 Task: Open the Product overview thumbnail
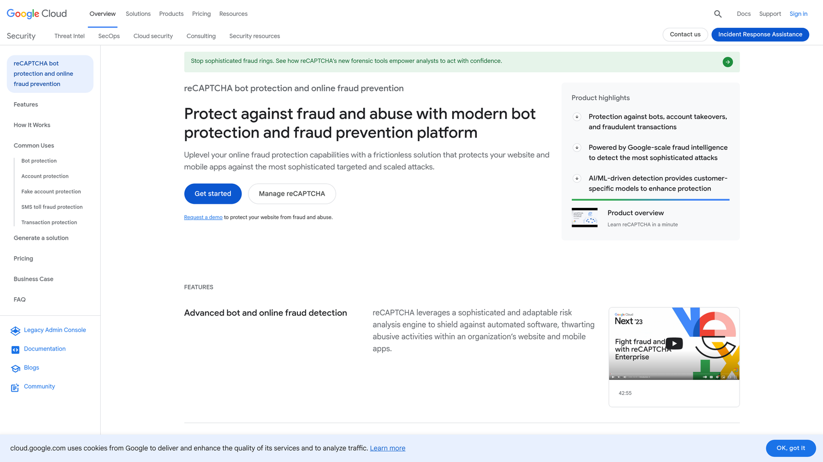[x=584, y=218]
